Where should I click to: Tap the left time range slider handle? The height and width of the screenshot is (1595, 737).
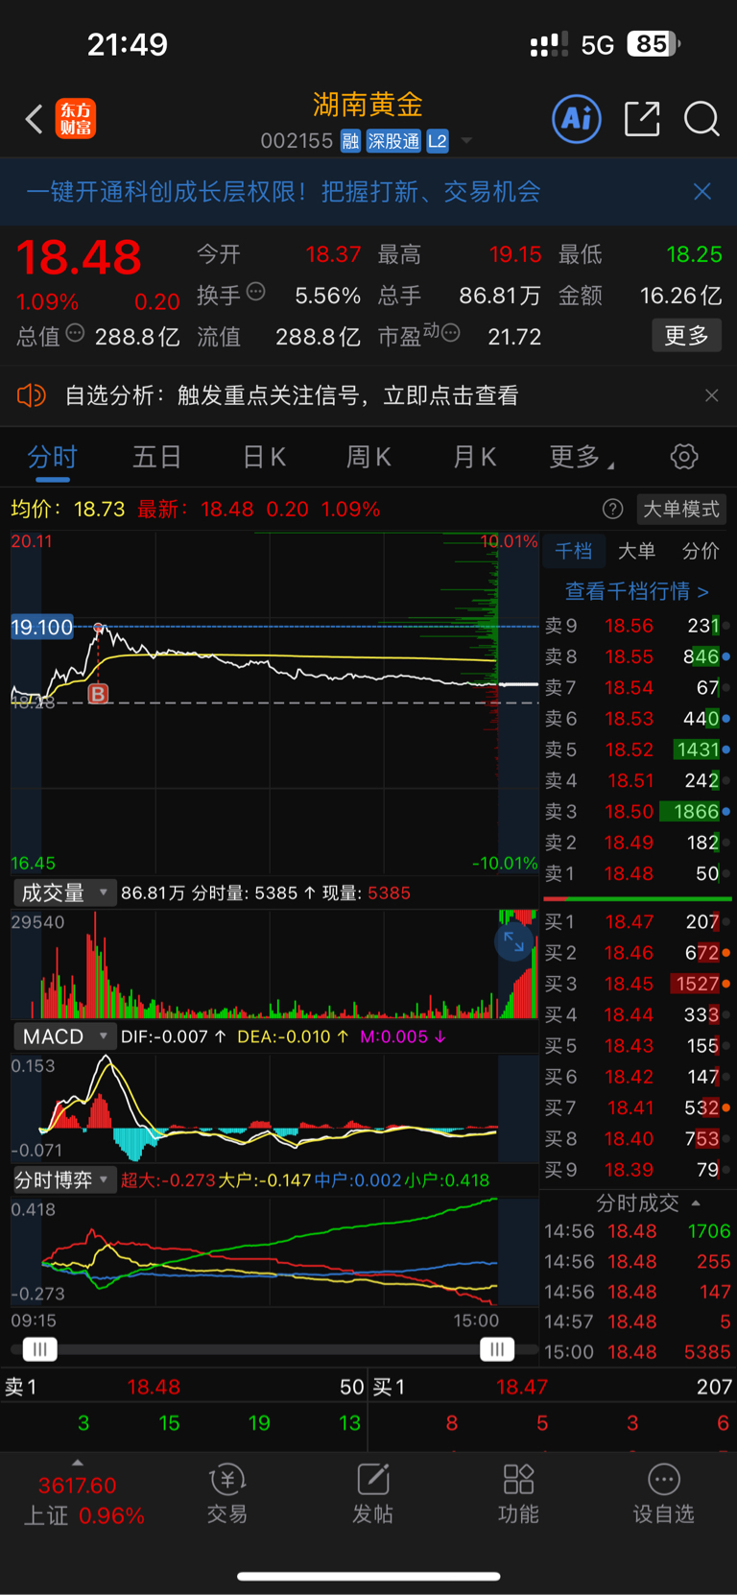coord(39,1349)
